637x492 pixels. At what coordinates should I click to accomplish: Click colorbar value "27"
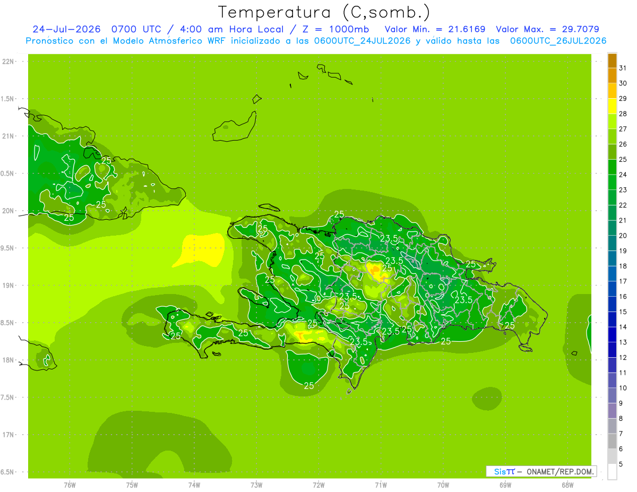(623, 129)
